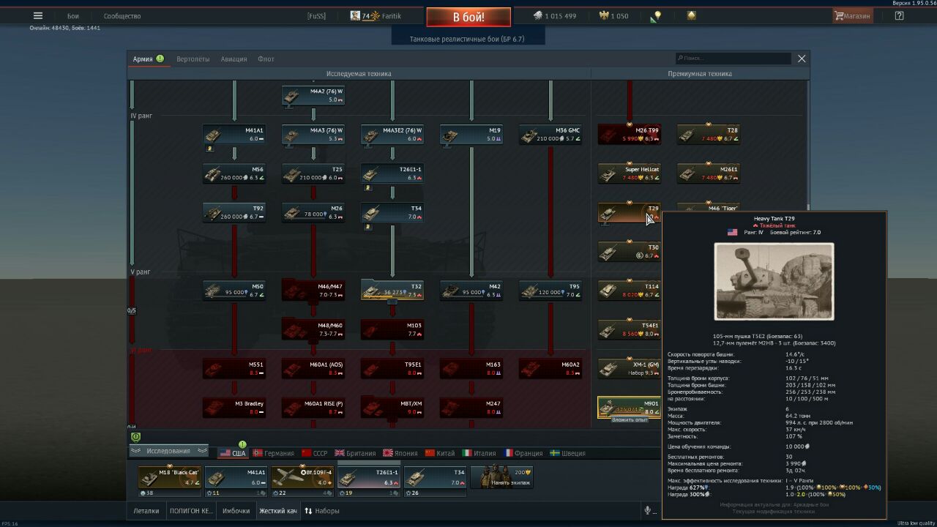
Task: Select the M56 vehicle card
Action: pyautogui.click(x=234, y=173)
